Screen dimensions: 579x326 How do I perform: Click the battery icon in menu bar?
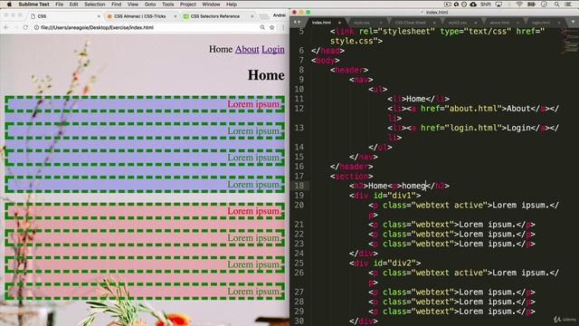click(x=531, y=5)
